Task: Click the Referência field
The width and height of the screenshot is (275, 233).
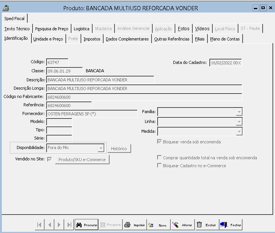Action: pyautogui.click(x=69, y=106)
